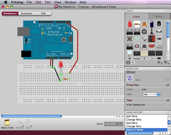Open the wire color dropdown

pyautogui.click(x=152, y=94)
